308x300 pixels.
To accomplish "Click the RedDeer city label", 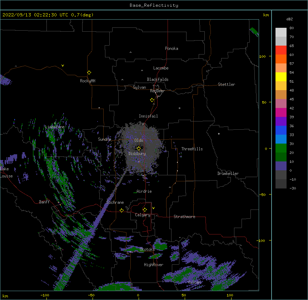I will 157,91.
